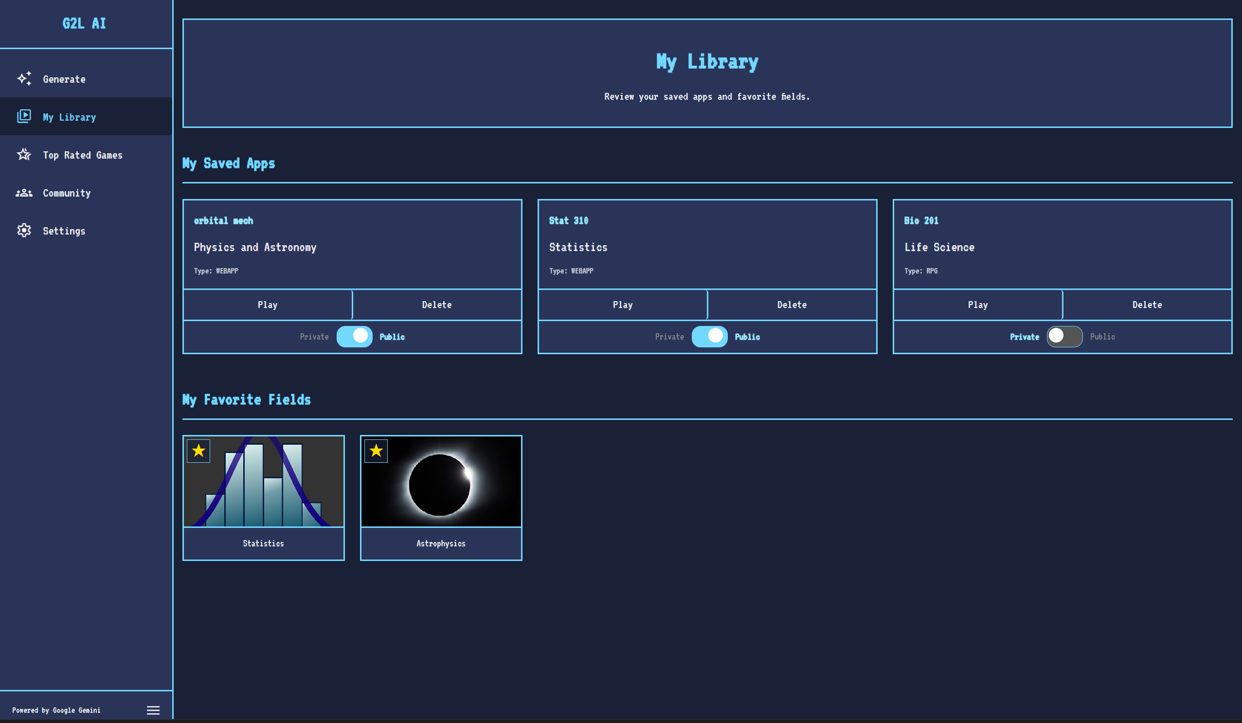Click the G2L AI logo title
This screenshot has width=1242, height=723.
point(84,23)
